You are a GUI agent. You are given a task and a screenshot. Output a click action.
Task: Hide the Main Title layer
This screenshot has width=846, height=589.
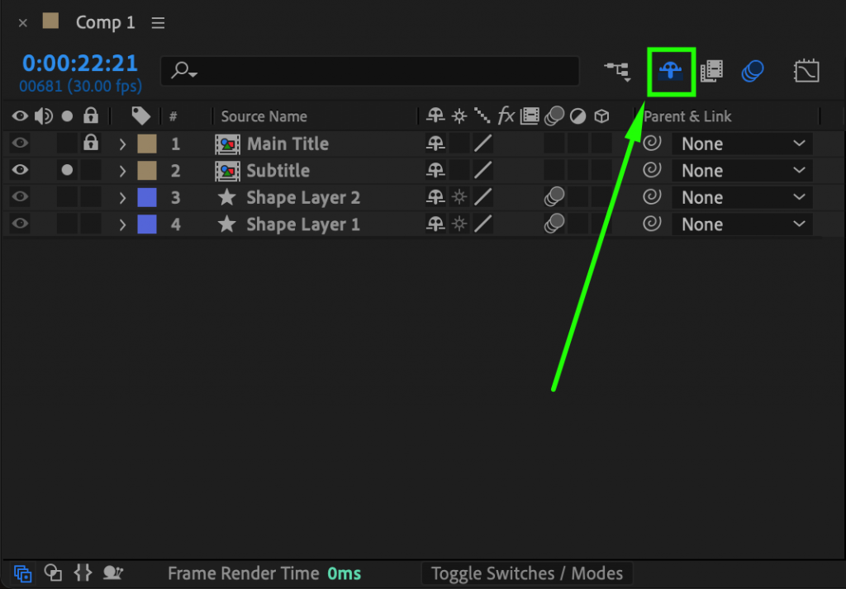pos(19,143)
